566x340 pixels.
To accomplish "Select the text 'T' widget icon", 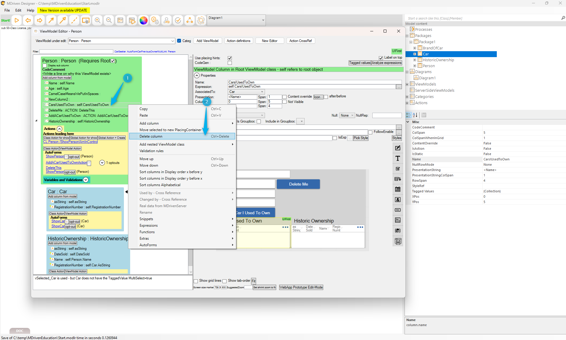I will click(x=398, y=159).
